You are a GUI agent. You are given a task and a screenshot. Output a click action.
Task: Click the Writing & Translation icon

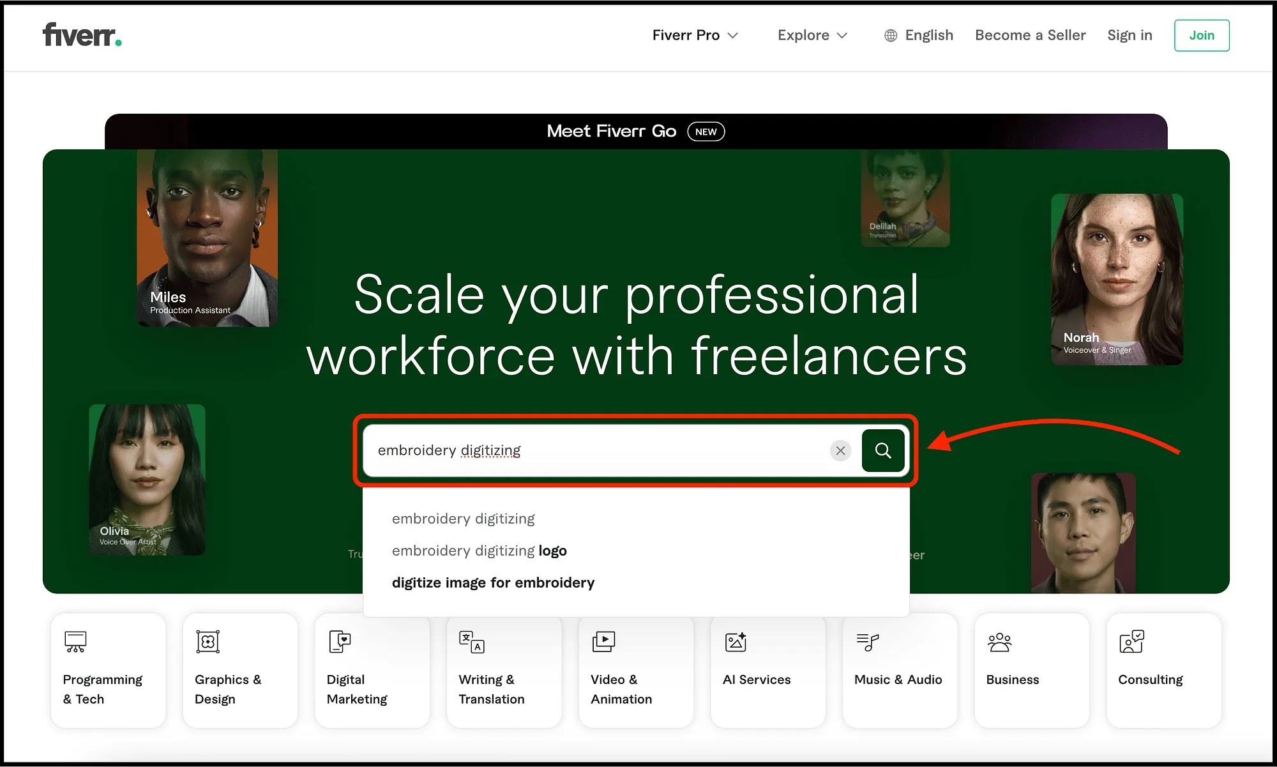[x=472, y=642]
